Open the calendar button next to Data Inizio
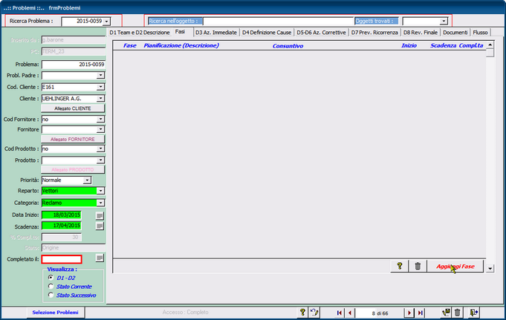Viewport: 506px width, 320px height. pos(100,215)
